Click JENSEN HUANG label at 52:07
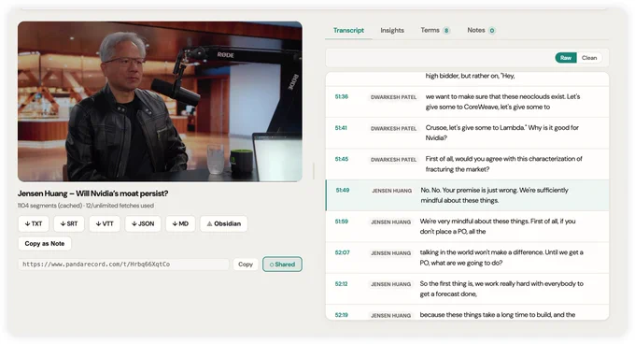Screen dimensions: 635x344 [390, 253]
